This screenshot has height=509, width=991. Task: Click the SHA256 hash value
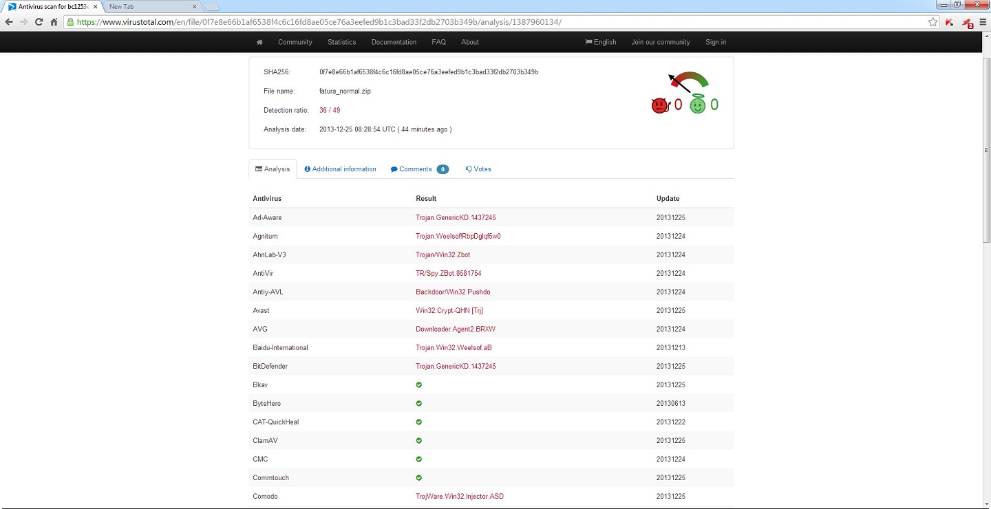pyautogui.click(x=429, y=72)
